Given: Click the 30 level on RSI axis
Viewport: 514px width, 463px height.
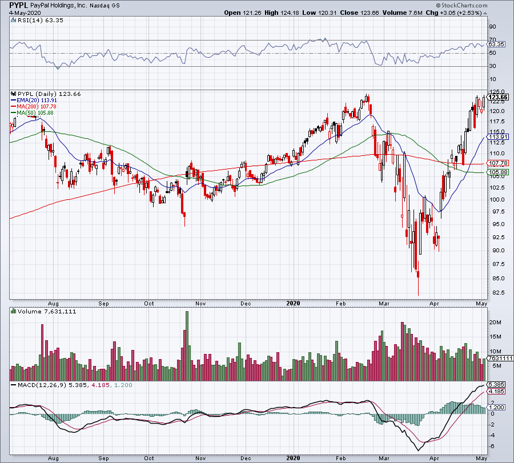Looking at the screenshot, I should (492, 66).
